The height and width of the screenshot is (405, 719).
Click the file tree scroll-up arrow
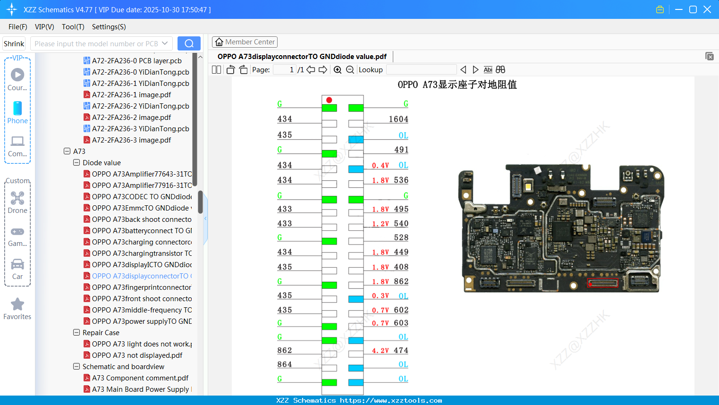[x=200, y=57]
